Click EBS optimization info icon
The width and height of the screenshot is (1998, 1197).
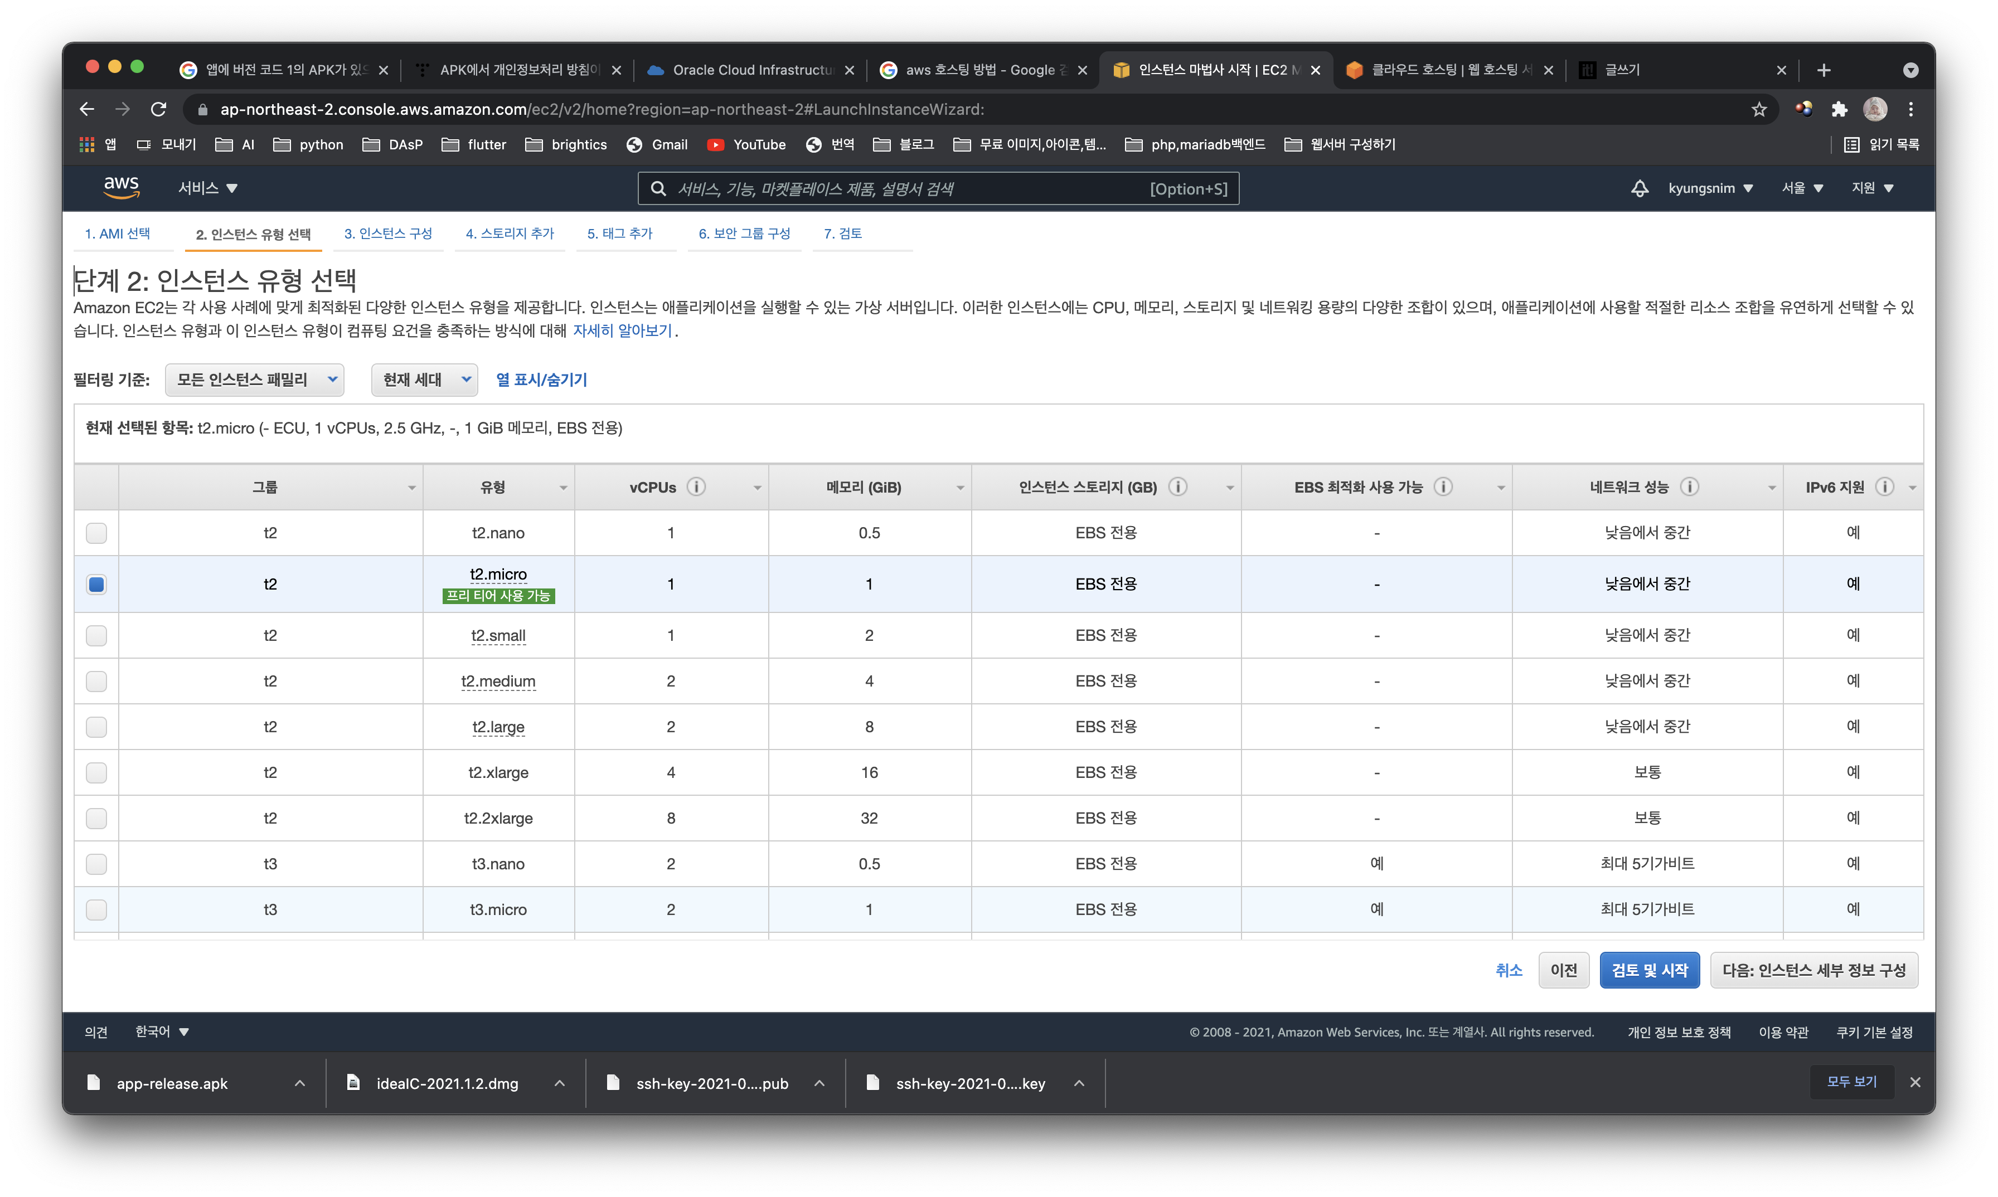pos(1443,486)
